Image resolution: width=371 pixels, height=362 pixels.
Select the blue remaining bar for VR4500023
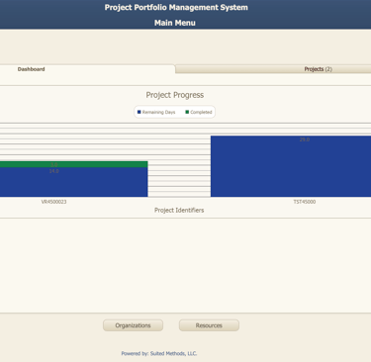point(74,182)
